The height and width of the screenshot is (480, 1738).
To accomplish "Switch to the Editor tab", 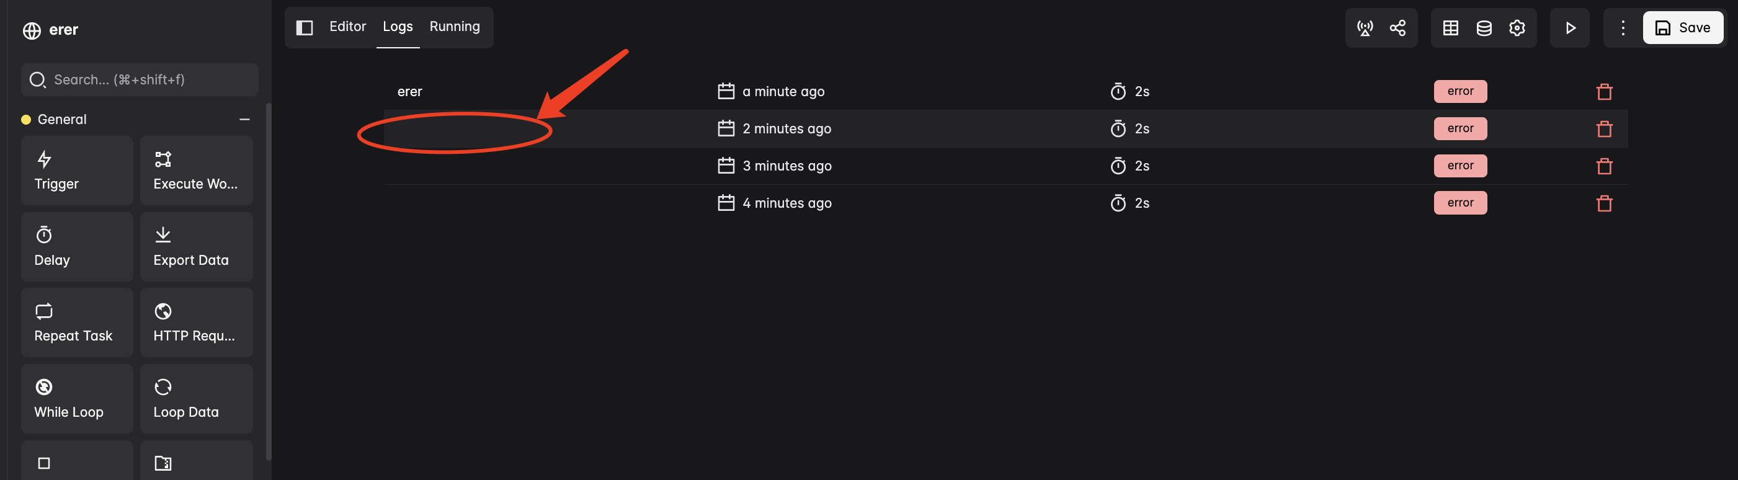I will tap(347, 26).
